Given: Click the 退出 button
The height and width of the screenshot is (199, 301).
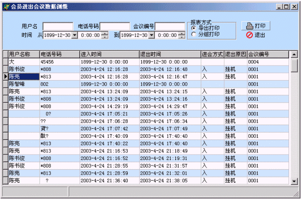Looking at the screenshot, I should (256, 35).
